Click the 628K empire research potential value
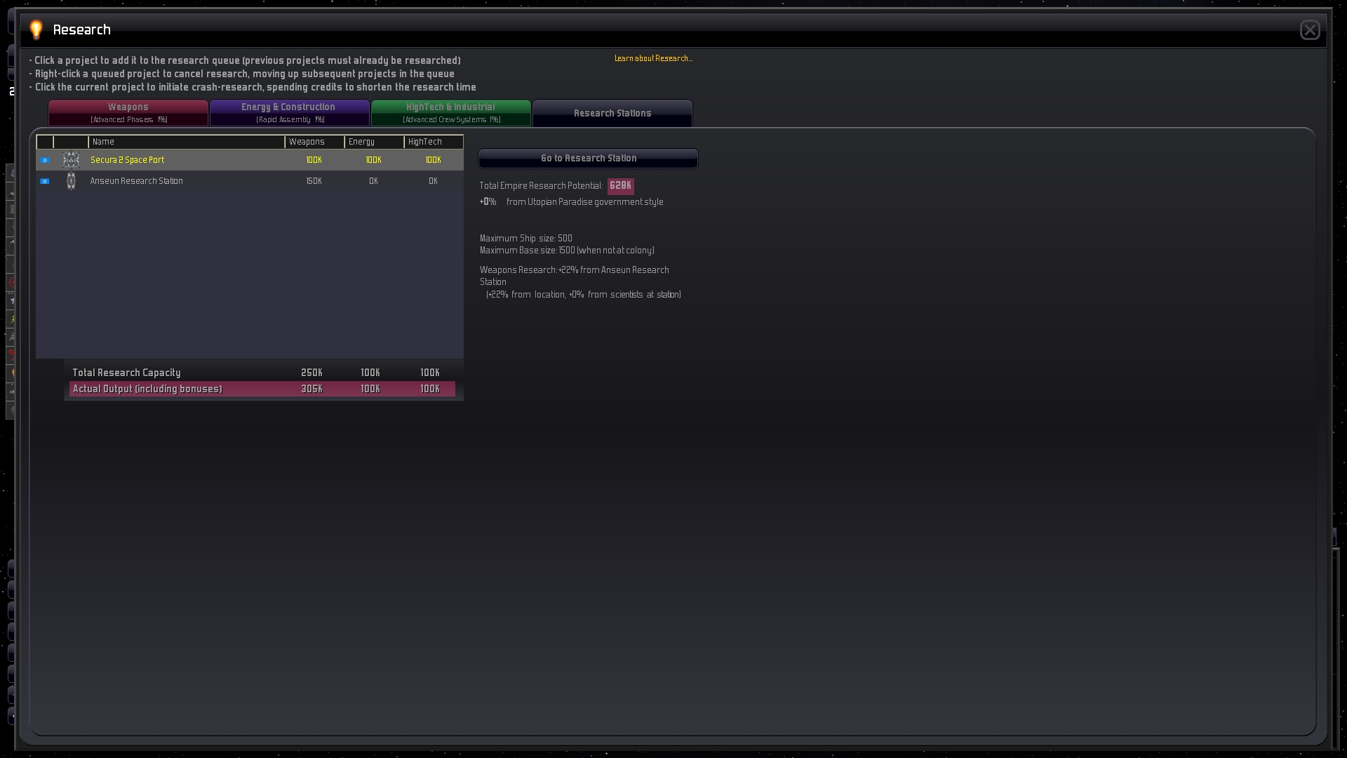This screenshot has height=758, width=1347. pos(620,186)
